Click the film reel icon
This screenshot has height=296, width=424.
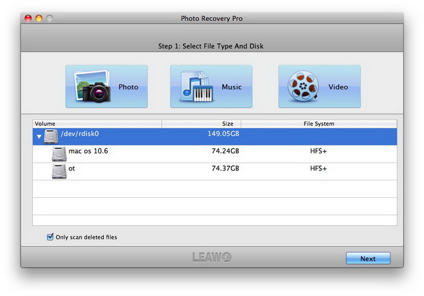point(303,86)
